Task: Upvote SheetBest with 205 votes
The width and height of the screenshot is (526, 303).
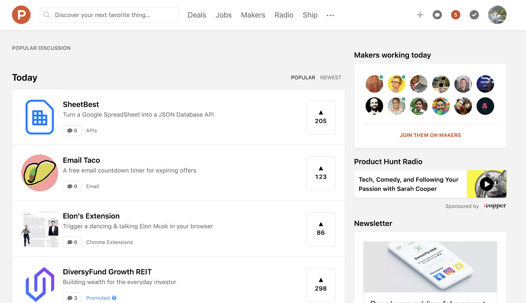Action: 321,117
